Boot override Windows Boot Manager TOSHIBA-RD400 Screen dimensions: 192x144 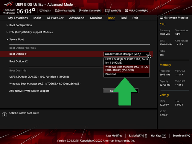pos(45,84)
